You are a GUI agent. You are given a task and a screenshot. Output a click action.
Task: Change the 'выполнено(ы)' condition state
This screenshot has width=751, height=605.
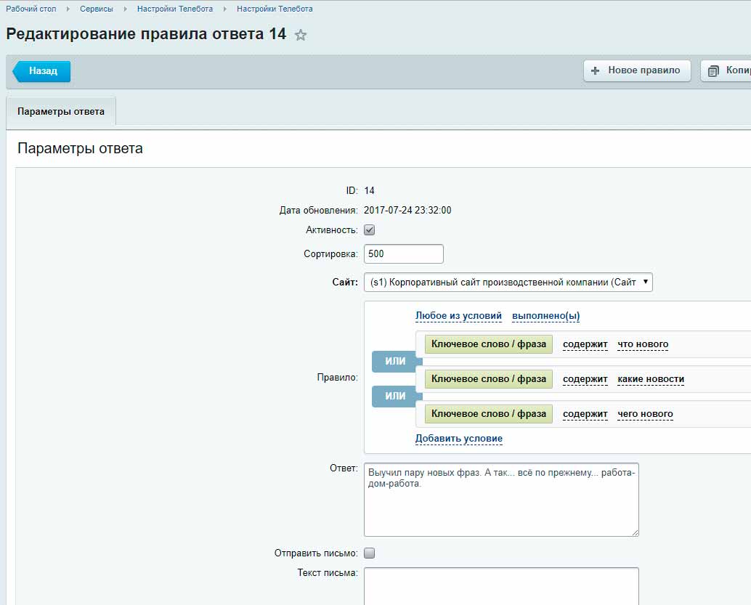(x=545, y=316)
